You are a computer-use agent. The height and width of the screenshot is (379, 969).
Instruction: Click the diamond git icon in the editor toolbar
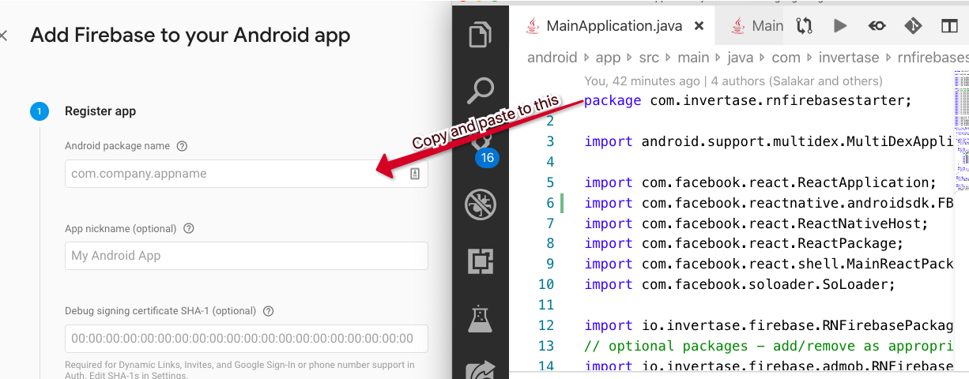pos(913,26)
